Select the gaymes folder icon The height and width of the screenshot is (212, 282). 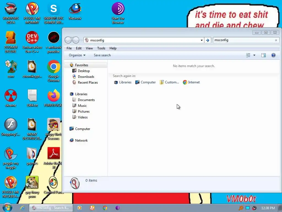32,156
